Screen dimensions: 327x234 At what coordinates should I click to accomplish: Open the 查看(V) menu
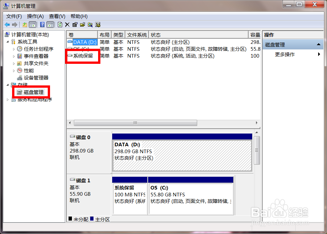[x=57, y=16]
